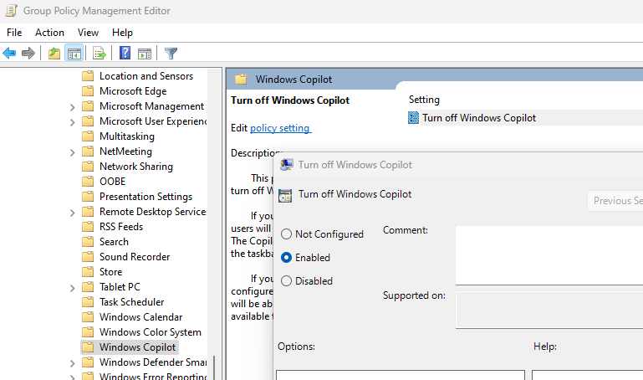The image size is (643, 380).
Task: Click the Export List toolbar icon
Action: [100, 54]
